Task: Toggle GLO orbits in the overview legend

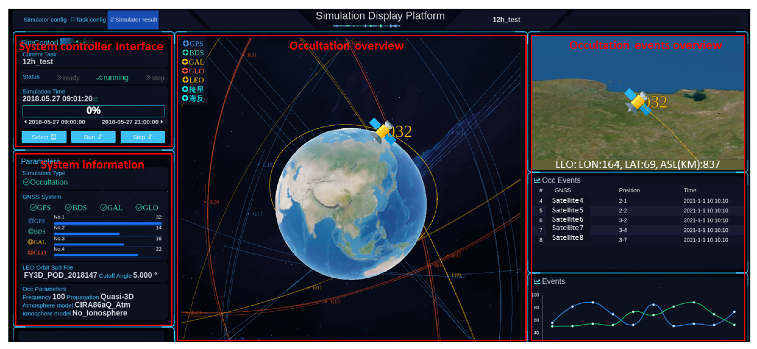Action: (186, 71)
